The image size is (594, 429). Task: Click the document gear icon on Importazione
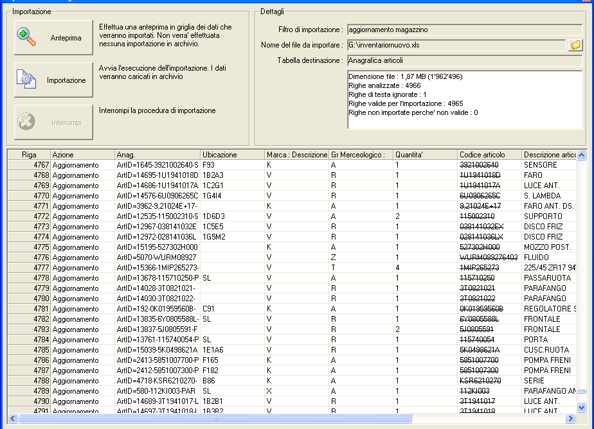26,80
